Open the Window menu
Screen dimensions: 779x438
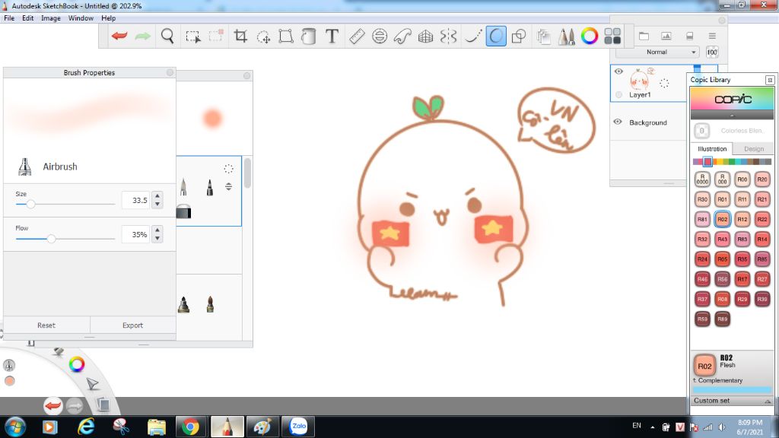81,18
